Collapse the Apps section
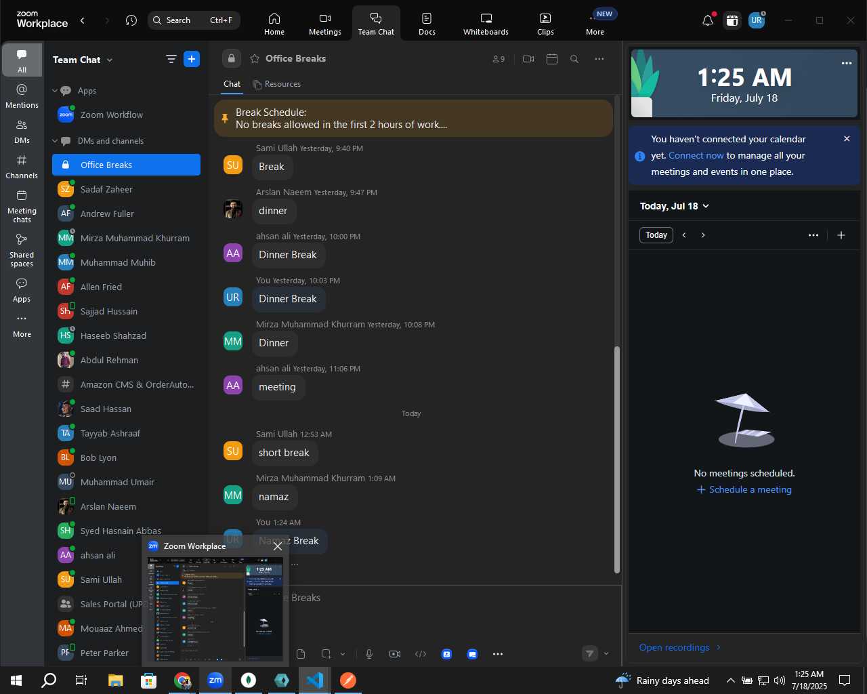 (x=56, y=91)
